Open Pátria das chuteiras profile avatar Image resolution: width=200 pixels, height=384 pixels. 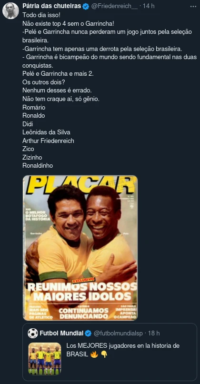tap(10, 11)
